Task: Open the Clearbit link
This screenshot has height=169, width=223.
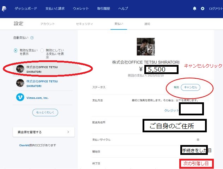Action: pos(25,145)
